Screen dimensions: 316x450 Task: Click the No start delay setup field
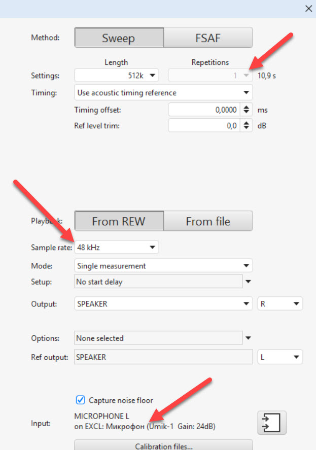pyautogui.click(x=158, y=282)
